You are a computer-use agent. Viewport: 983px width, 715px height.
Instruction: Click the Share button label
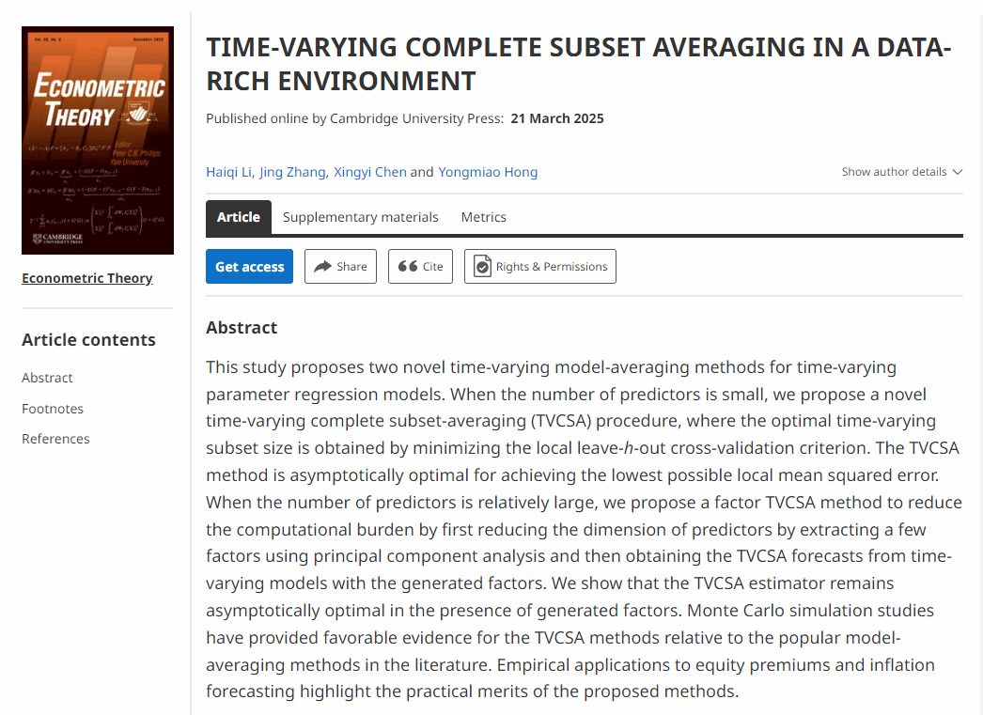click(x=351, y=267)
